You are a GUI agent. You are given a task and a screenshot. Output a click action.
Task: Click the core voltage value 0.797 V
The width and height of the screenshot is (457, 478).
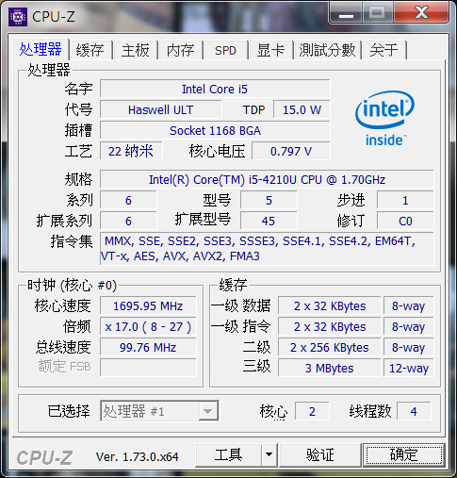(x=291, y=151)
